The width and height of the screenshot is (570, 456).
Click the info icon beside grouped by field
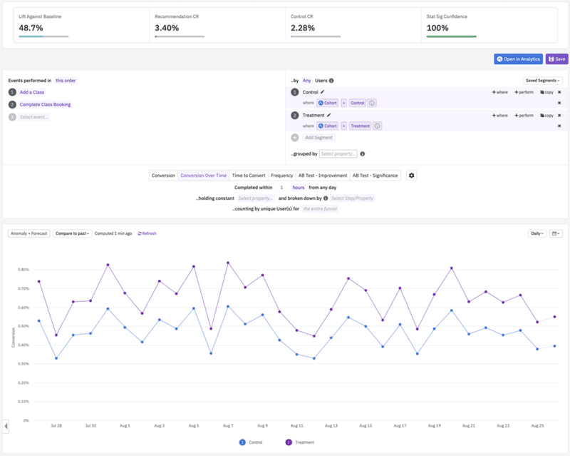coord(363,154)
